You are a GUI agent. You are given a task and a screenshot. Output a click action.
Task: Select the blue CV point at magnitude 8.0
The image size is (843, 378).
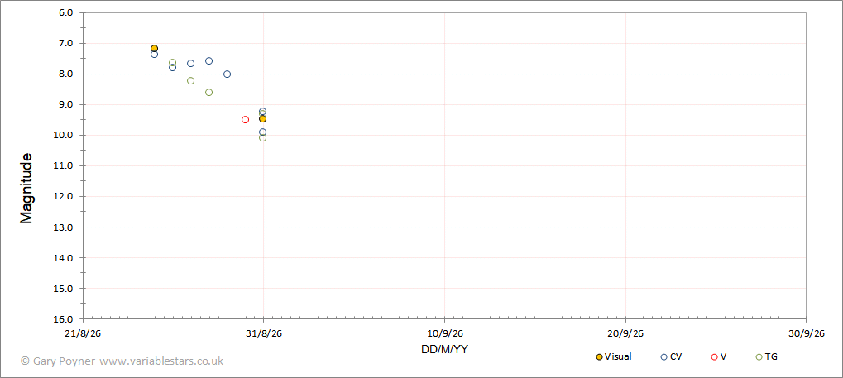point(227,74)
